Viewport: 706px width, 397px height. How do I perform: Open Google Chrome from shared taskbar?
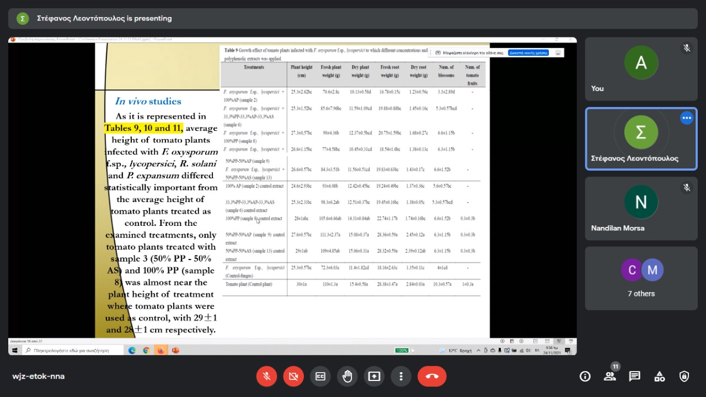point(146,350)
